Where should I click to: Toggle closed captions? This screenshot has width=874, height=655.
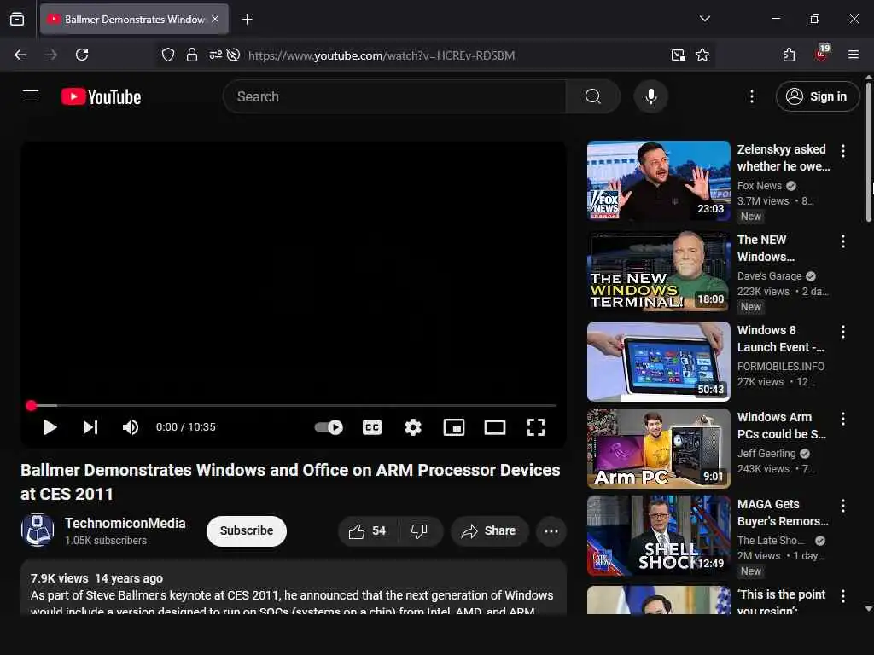[x=372, y=427]
